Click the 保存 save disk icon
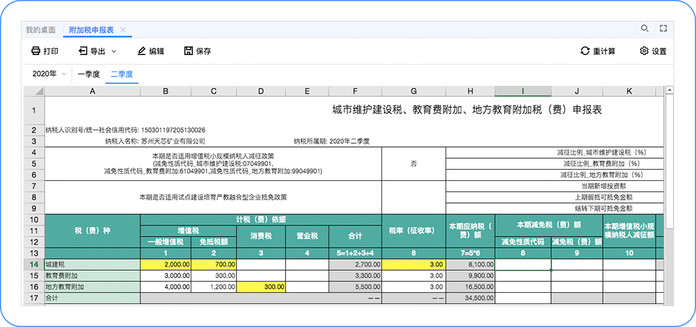The height and width of the screenshot is (327, 696). [x=189, y=51]
